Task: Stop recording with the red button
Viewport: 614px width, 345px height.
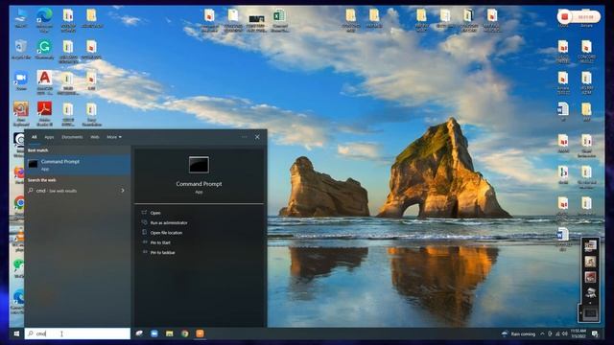Action: click(x=565, y=17)
